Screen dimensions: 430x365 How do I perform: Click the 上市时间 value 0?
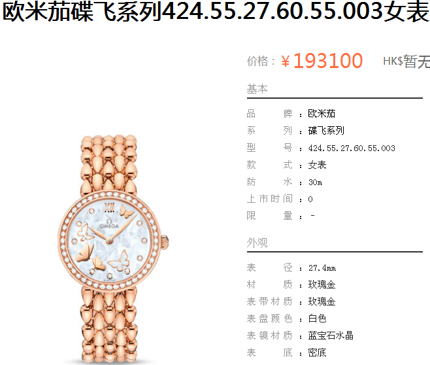coord(310,200)
